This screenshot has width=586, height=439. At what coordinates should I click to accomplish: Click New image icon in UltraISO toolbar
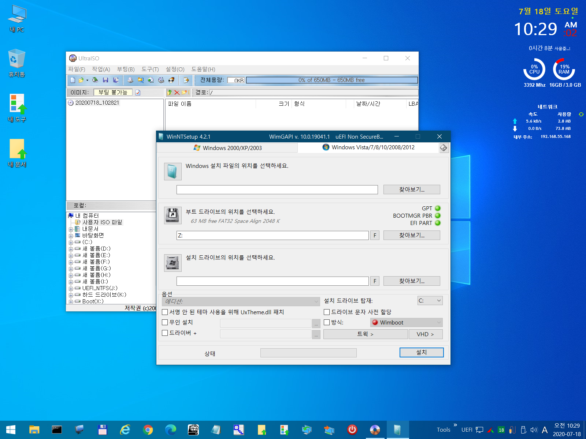click(x=73, y=80)
